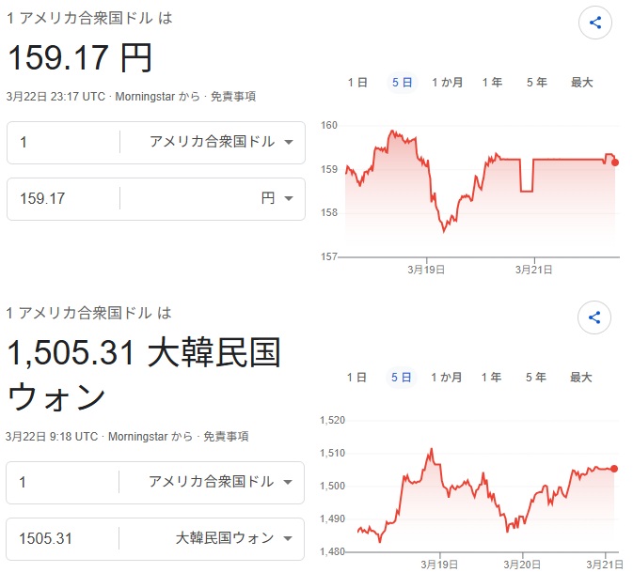Open US dollar dropdown in won converter
The width and height of the screenshot is (633, 588).
point(220,482)
